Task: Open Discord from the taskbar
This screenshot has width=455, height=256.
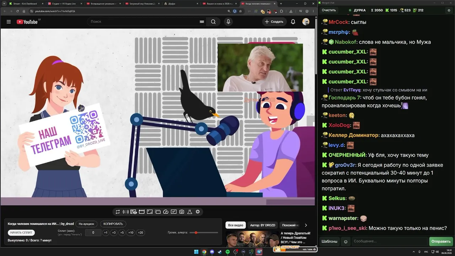Action: coord(212,252)
